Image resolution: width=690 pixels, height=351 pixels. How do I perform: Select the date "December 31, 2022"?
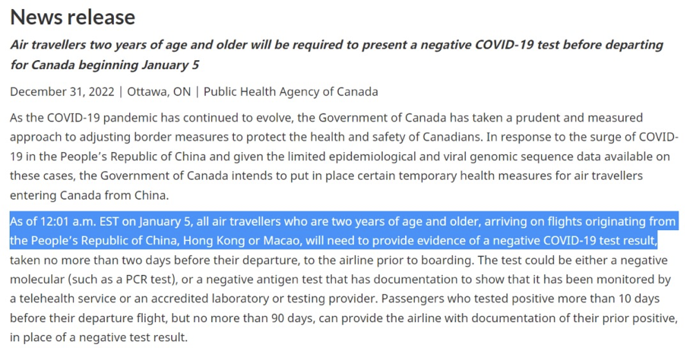[x=62, y=92]
